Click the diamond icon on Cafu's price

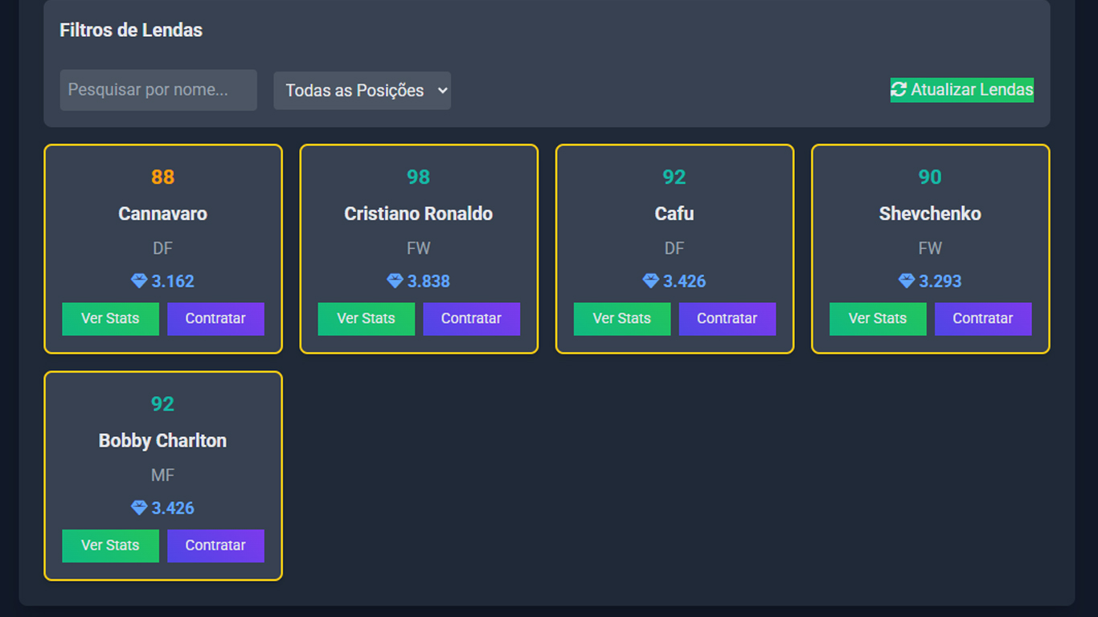point(651,281)
